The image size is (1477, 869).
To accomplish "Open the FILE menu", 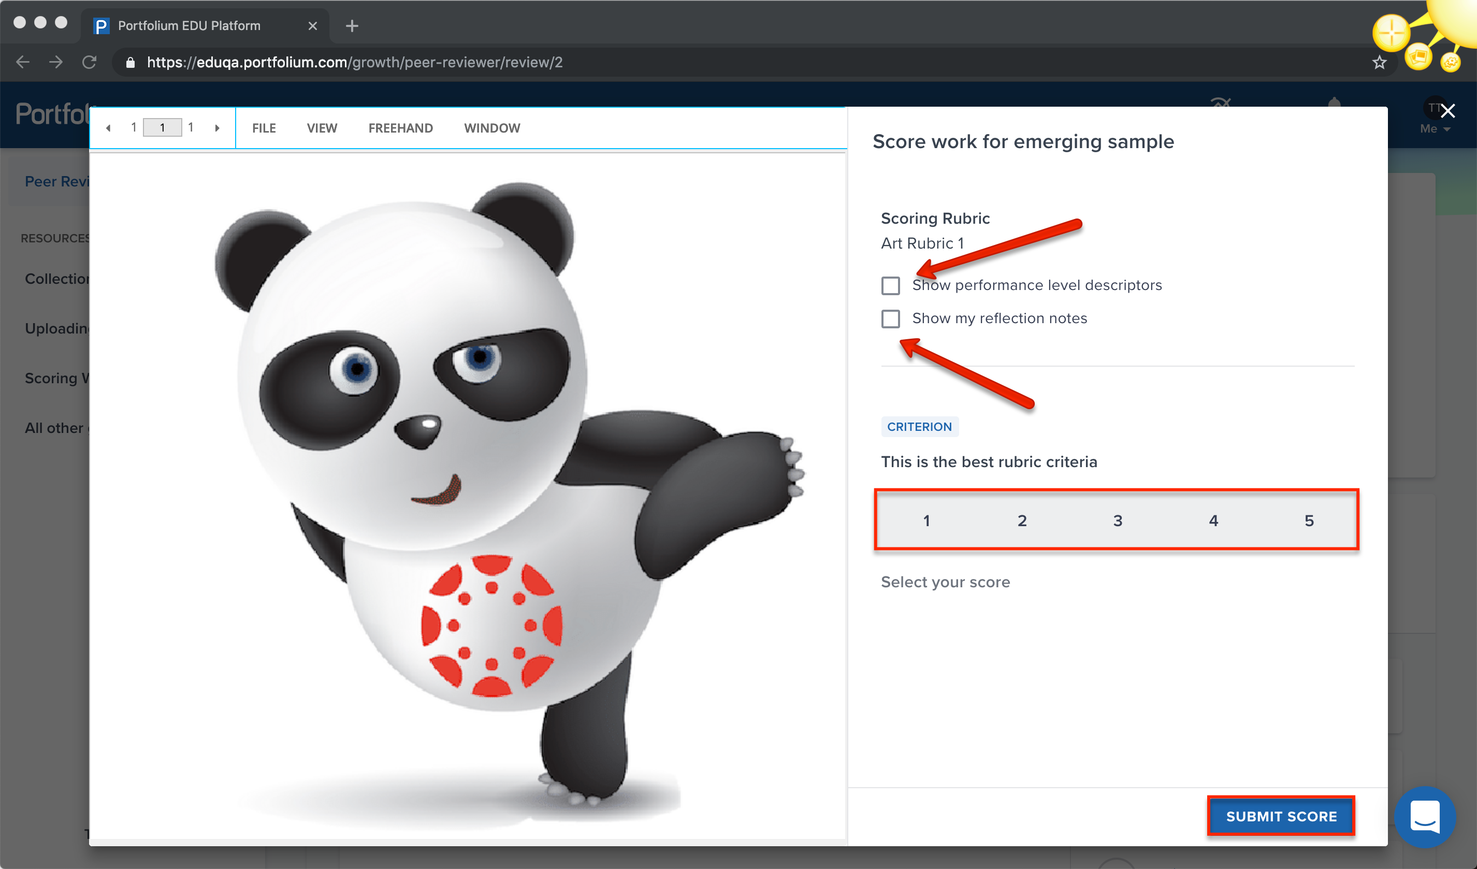I will (264, 128).
